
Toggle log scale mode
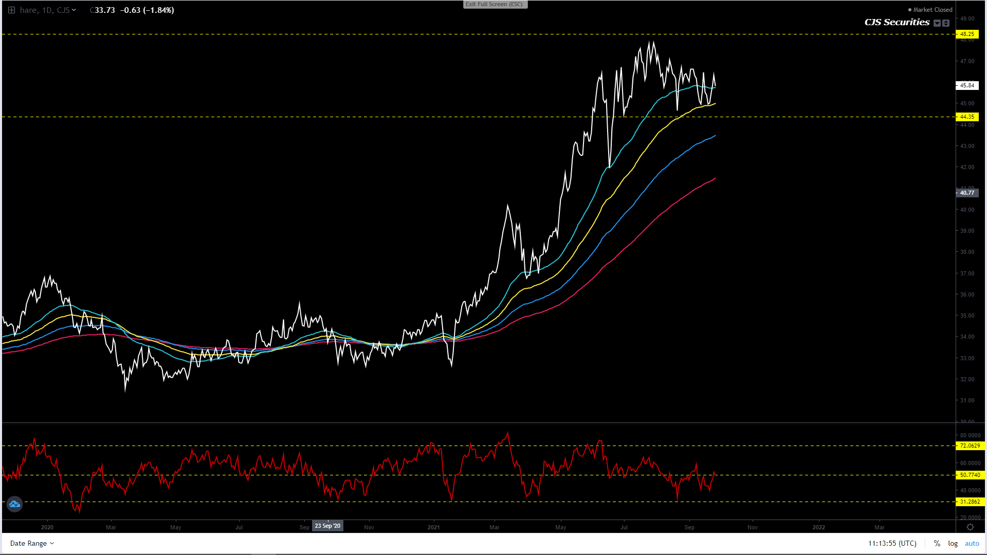click(x=953, y=543)
